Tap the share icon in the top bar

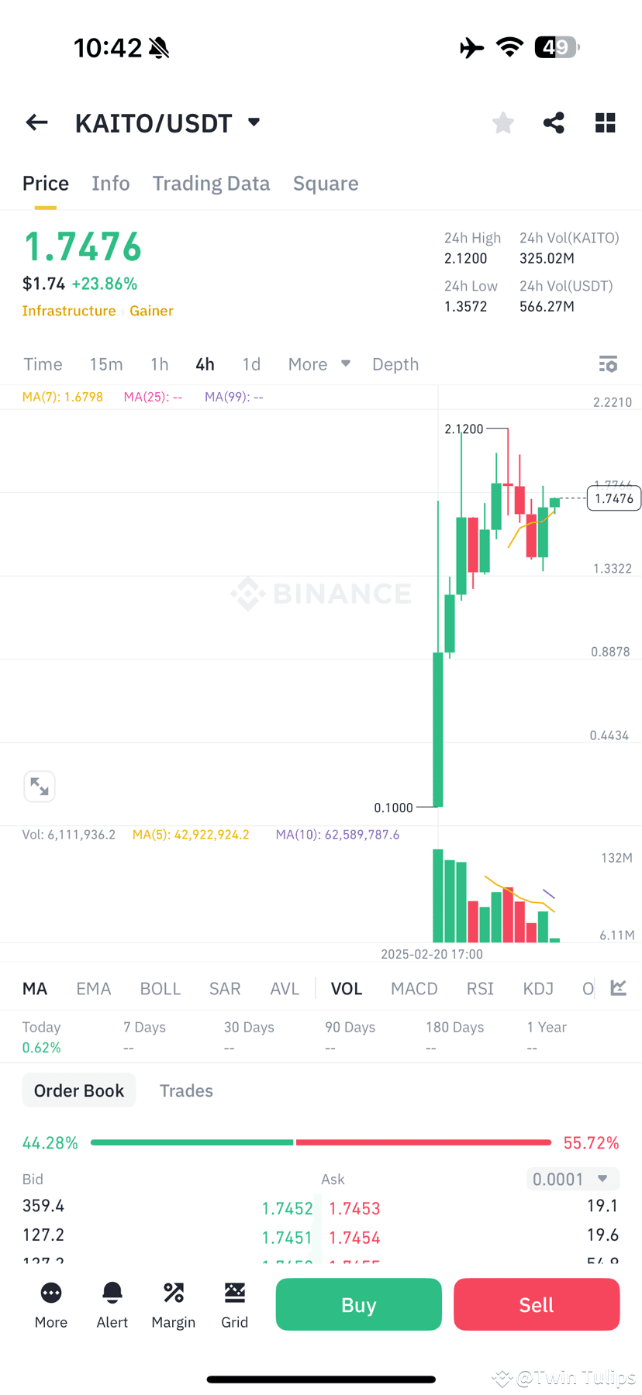tap(554, 122)
